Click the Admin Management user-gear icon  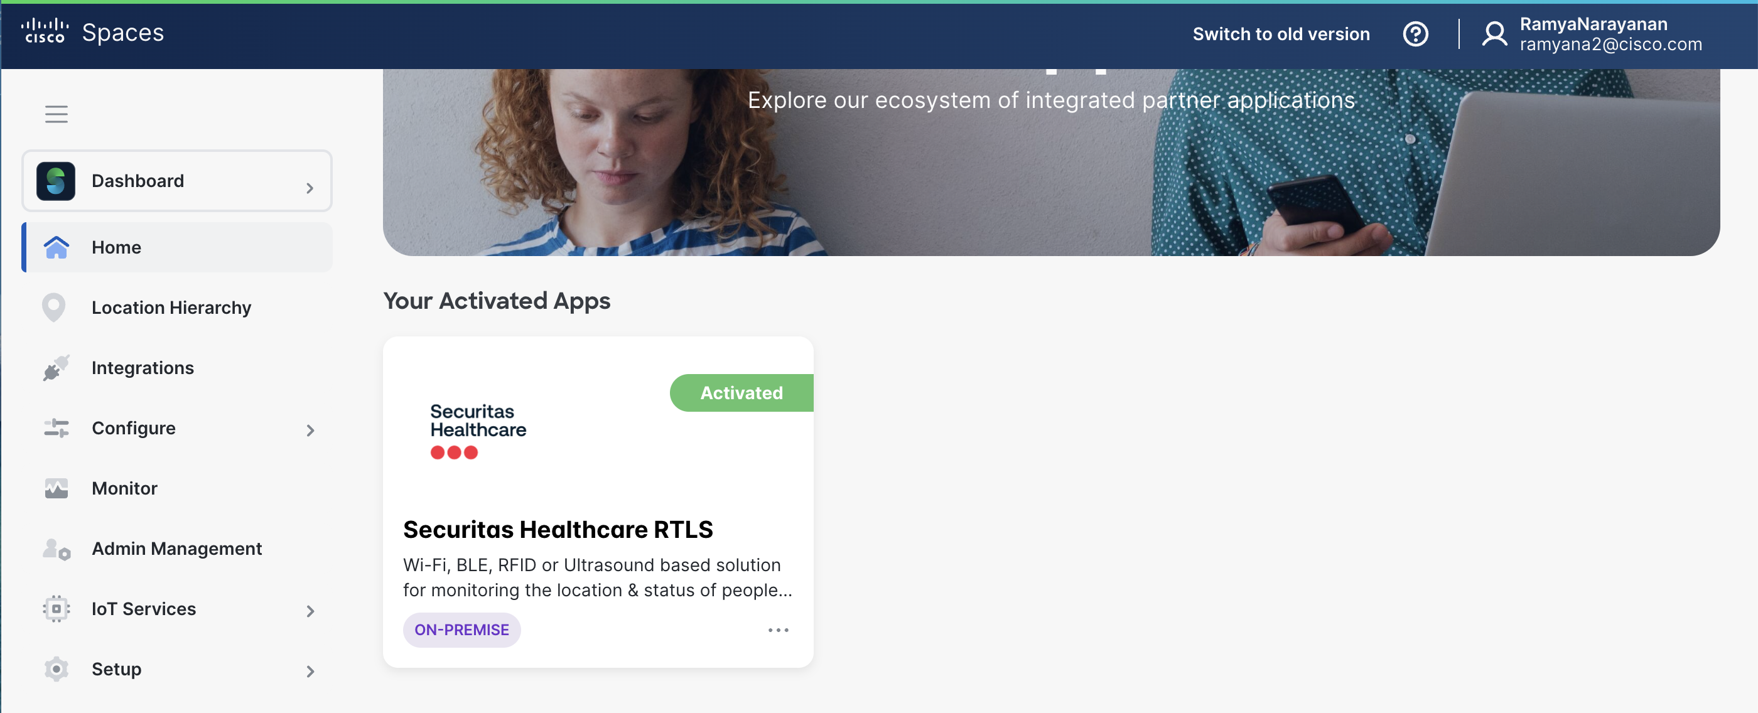tap(56, 549)
